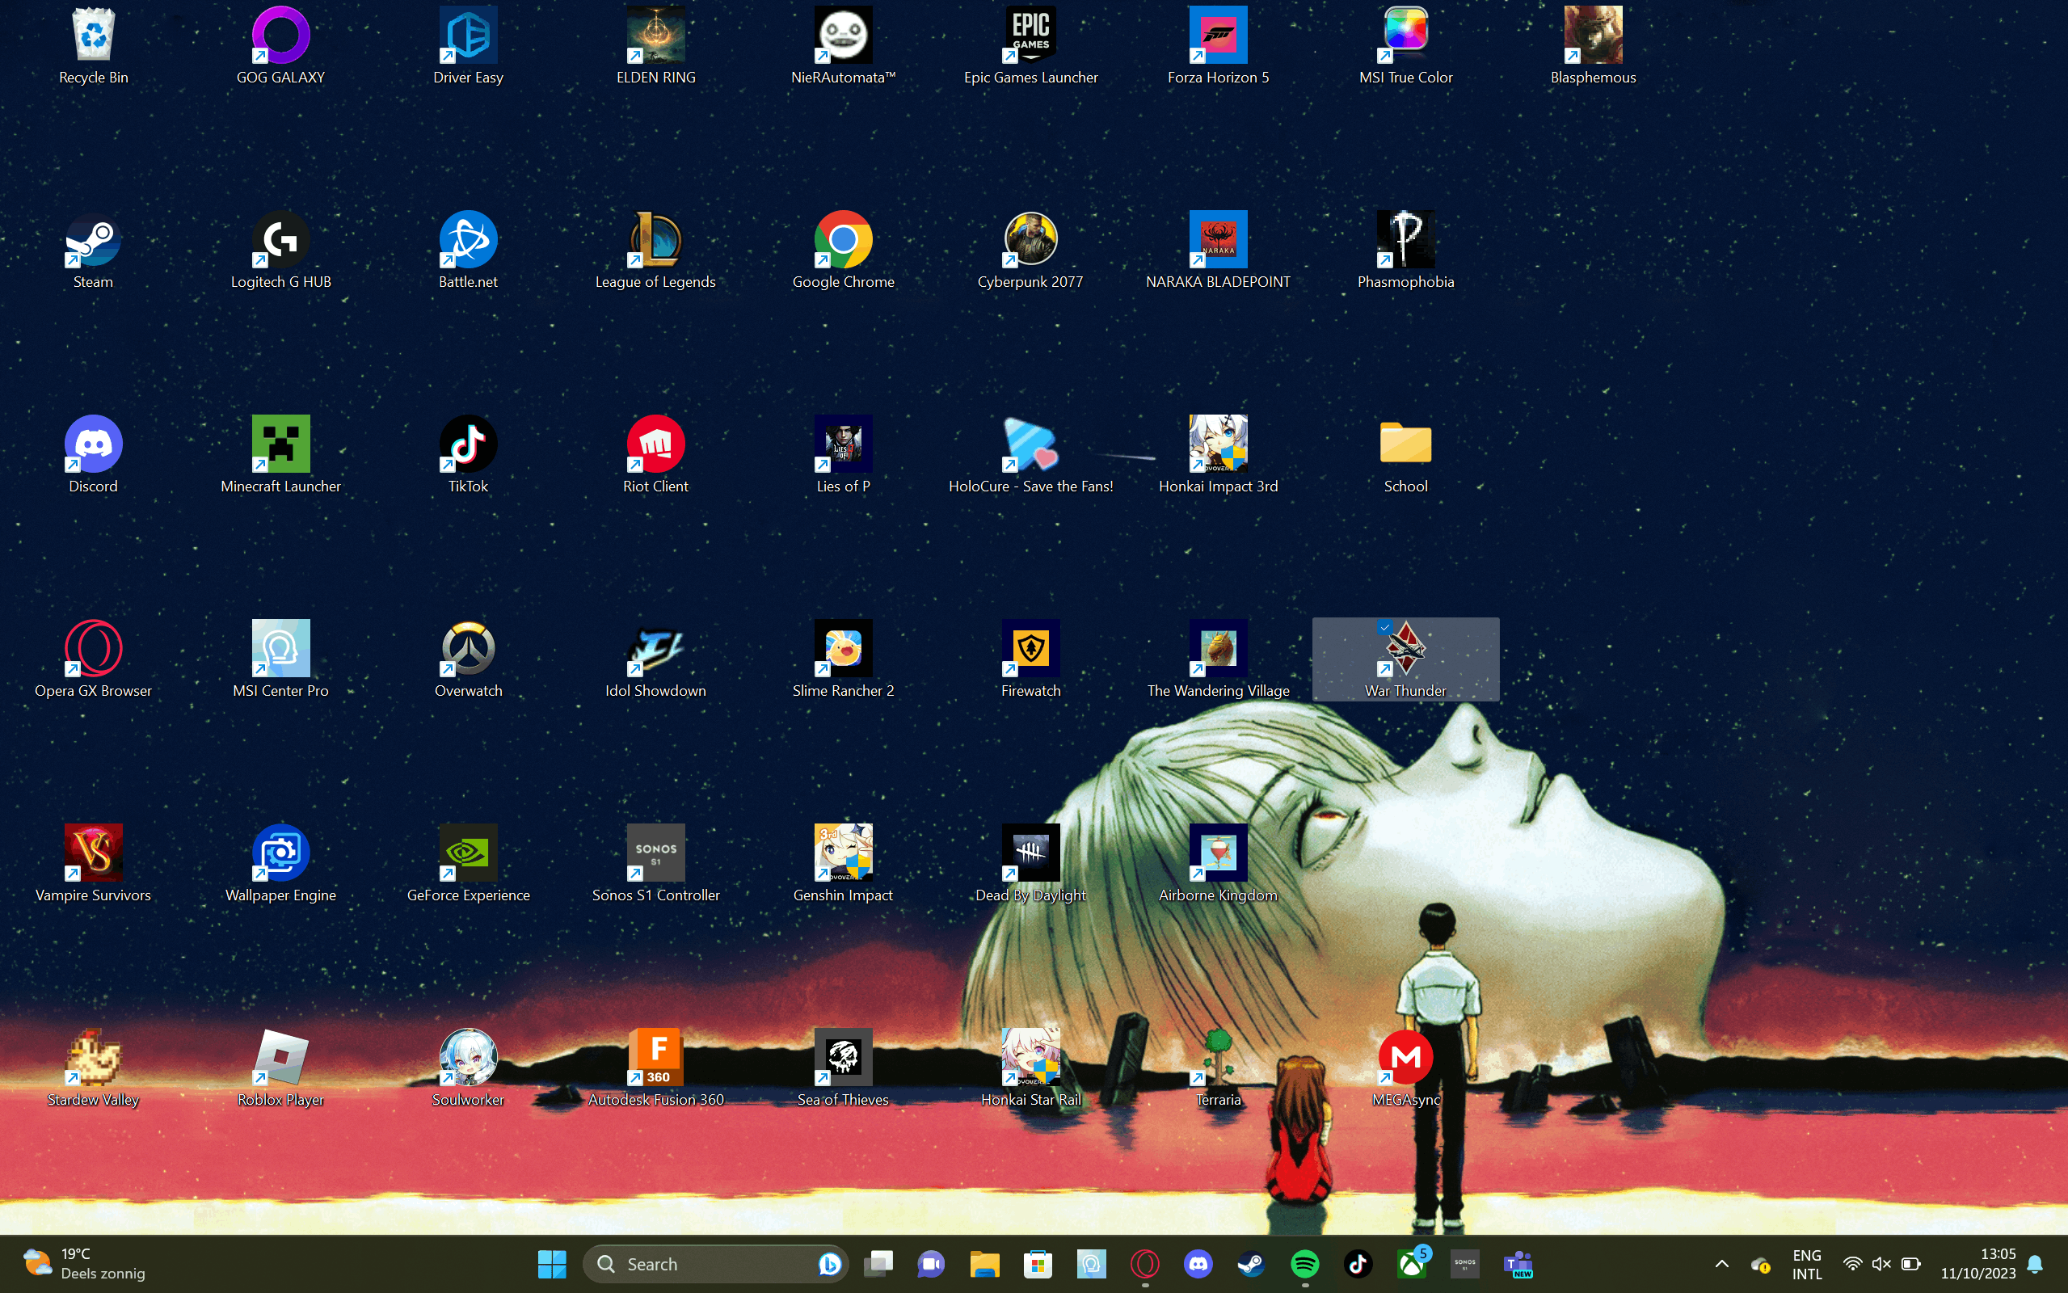Select the Opera GX Browser desktop icon
2068x1293 pixels.
click(93, 659)
